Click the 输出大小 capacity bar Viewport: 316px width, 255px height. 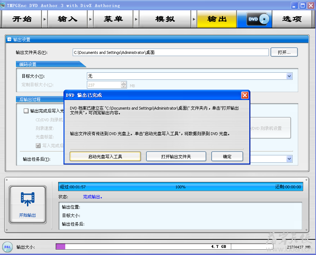click(x=164, y=246)
